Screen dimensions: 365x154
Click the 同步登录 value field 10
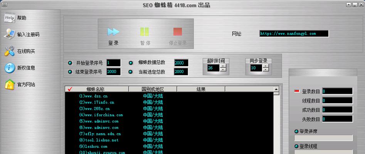(x=256, y=68)
